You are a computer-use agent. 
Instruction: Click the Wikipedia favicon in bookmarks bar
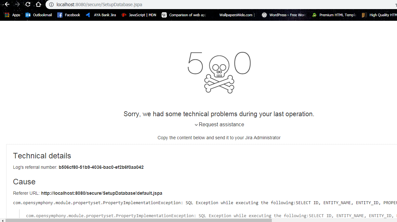click(x=164, y=15)
